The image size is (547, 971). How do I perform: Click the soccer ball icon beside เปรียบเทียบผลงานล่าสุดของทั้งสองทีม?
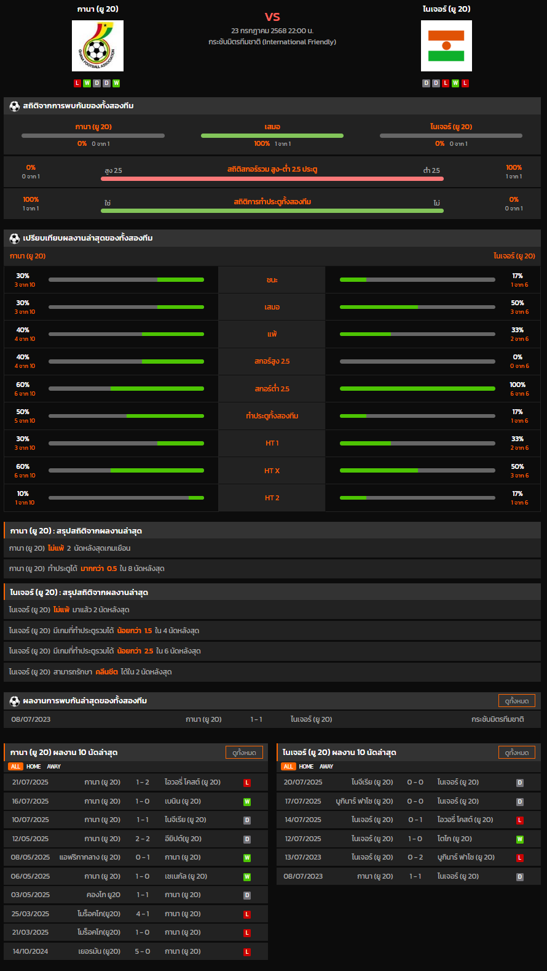point(15,238)
